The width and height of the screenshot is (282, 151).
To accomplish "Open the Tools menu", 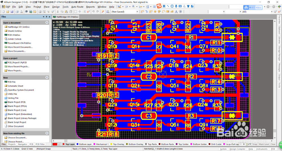I will (65, 7).
